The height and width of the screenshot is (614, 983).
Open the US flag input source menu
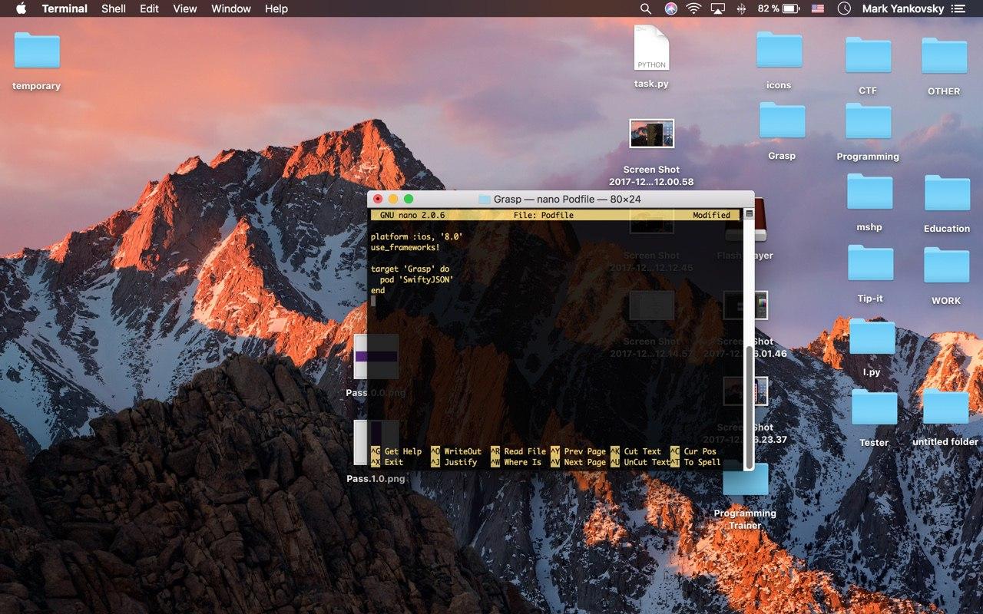click(x=818, y=8)
